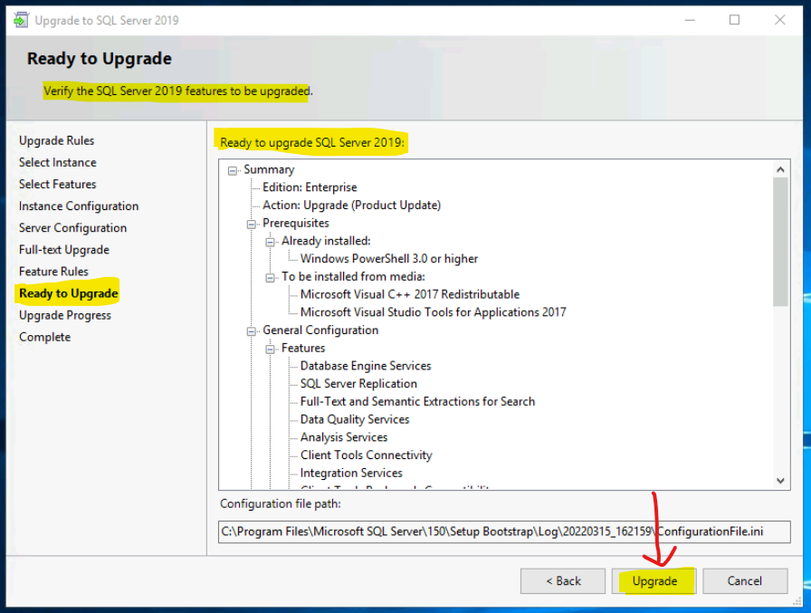Collapse the Prerequisites node
The width and height of the screenshot is (811, 613).
[252, 224]
